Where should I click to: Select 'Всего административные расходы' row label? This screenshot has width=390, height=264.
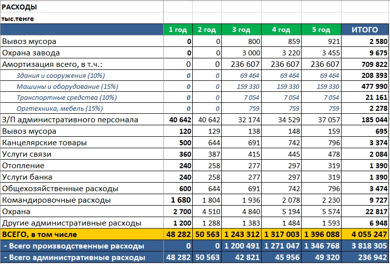click(74, 258)
